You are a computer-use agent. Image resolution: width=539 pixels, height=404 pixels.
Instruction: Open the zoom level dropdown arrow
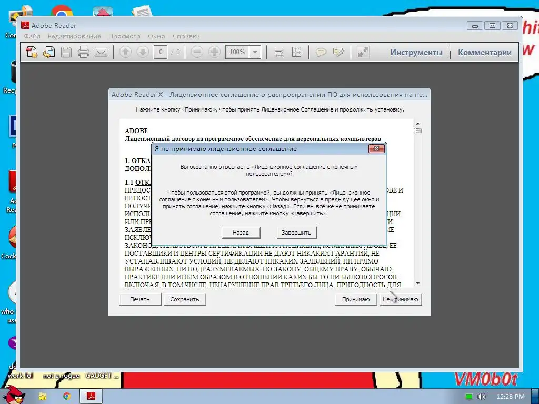255,52
